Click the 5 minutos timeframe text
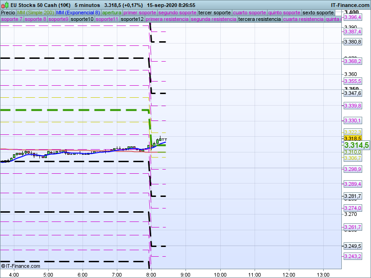 (88, 5)
